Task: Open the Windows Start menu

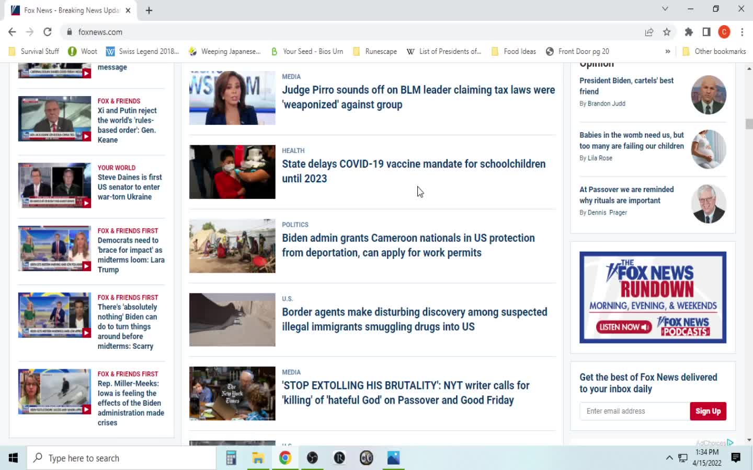Action: point(13,458)
